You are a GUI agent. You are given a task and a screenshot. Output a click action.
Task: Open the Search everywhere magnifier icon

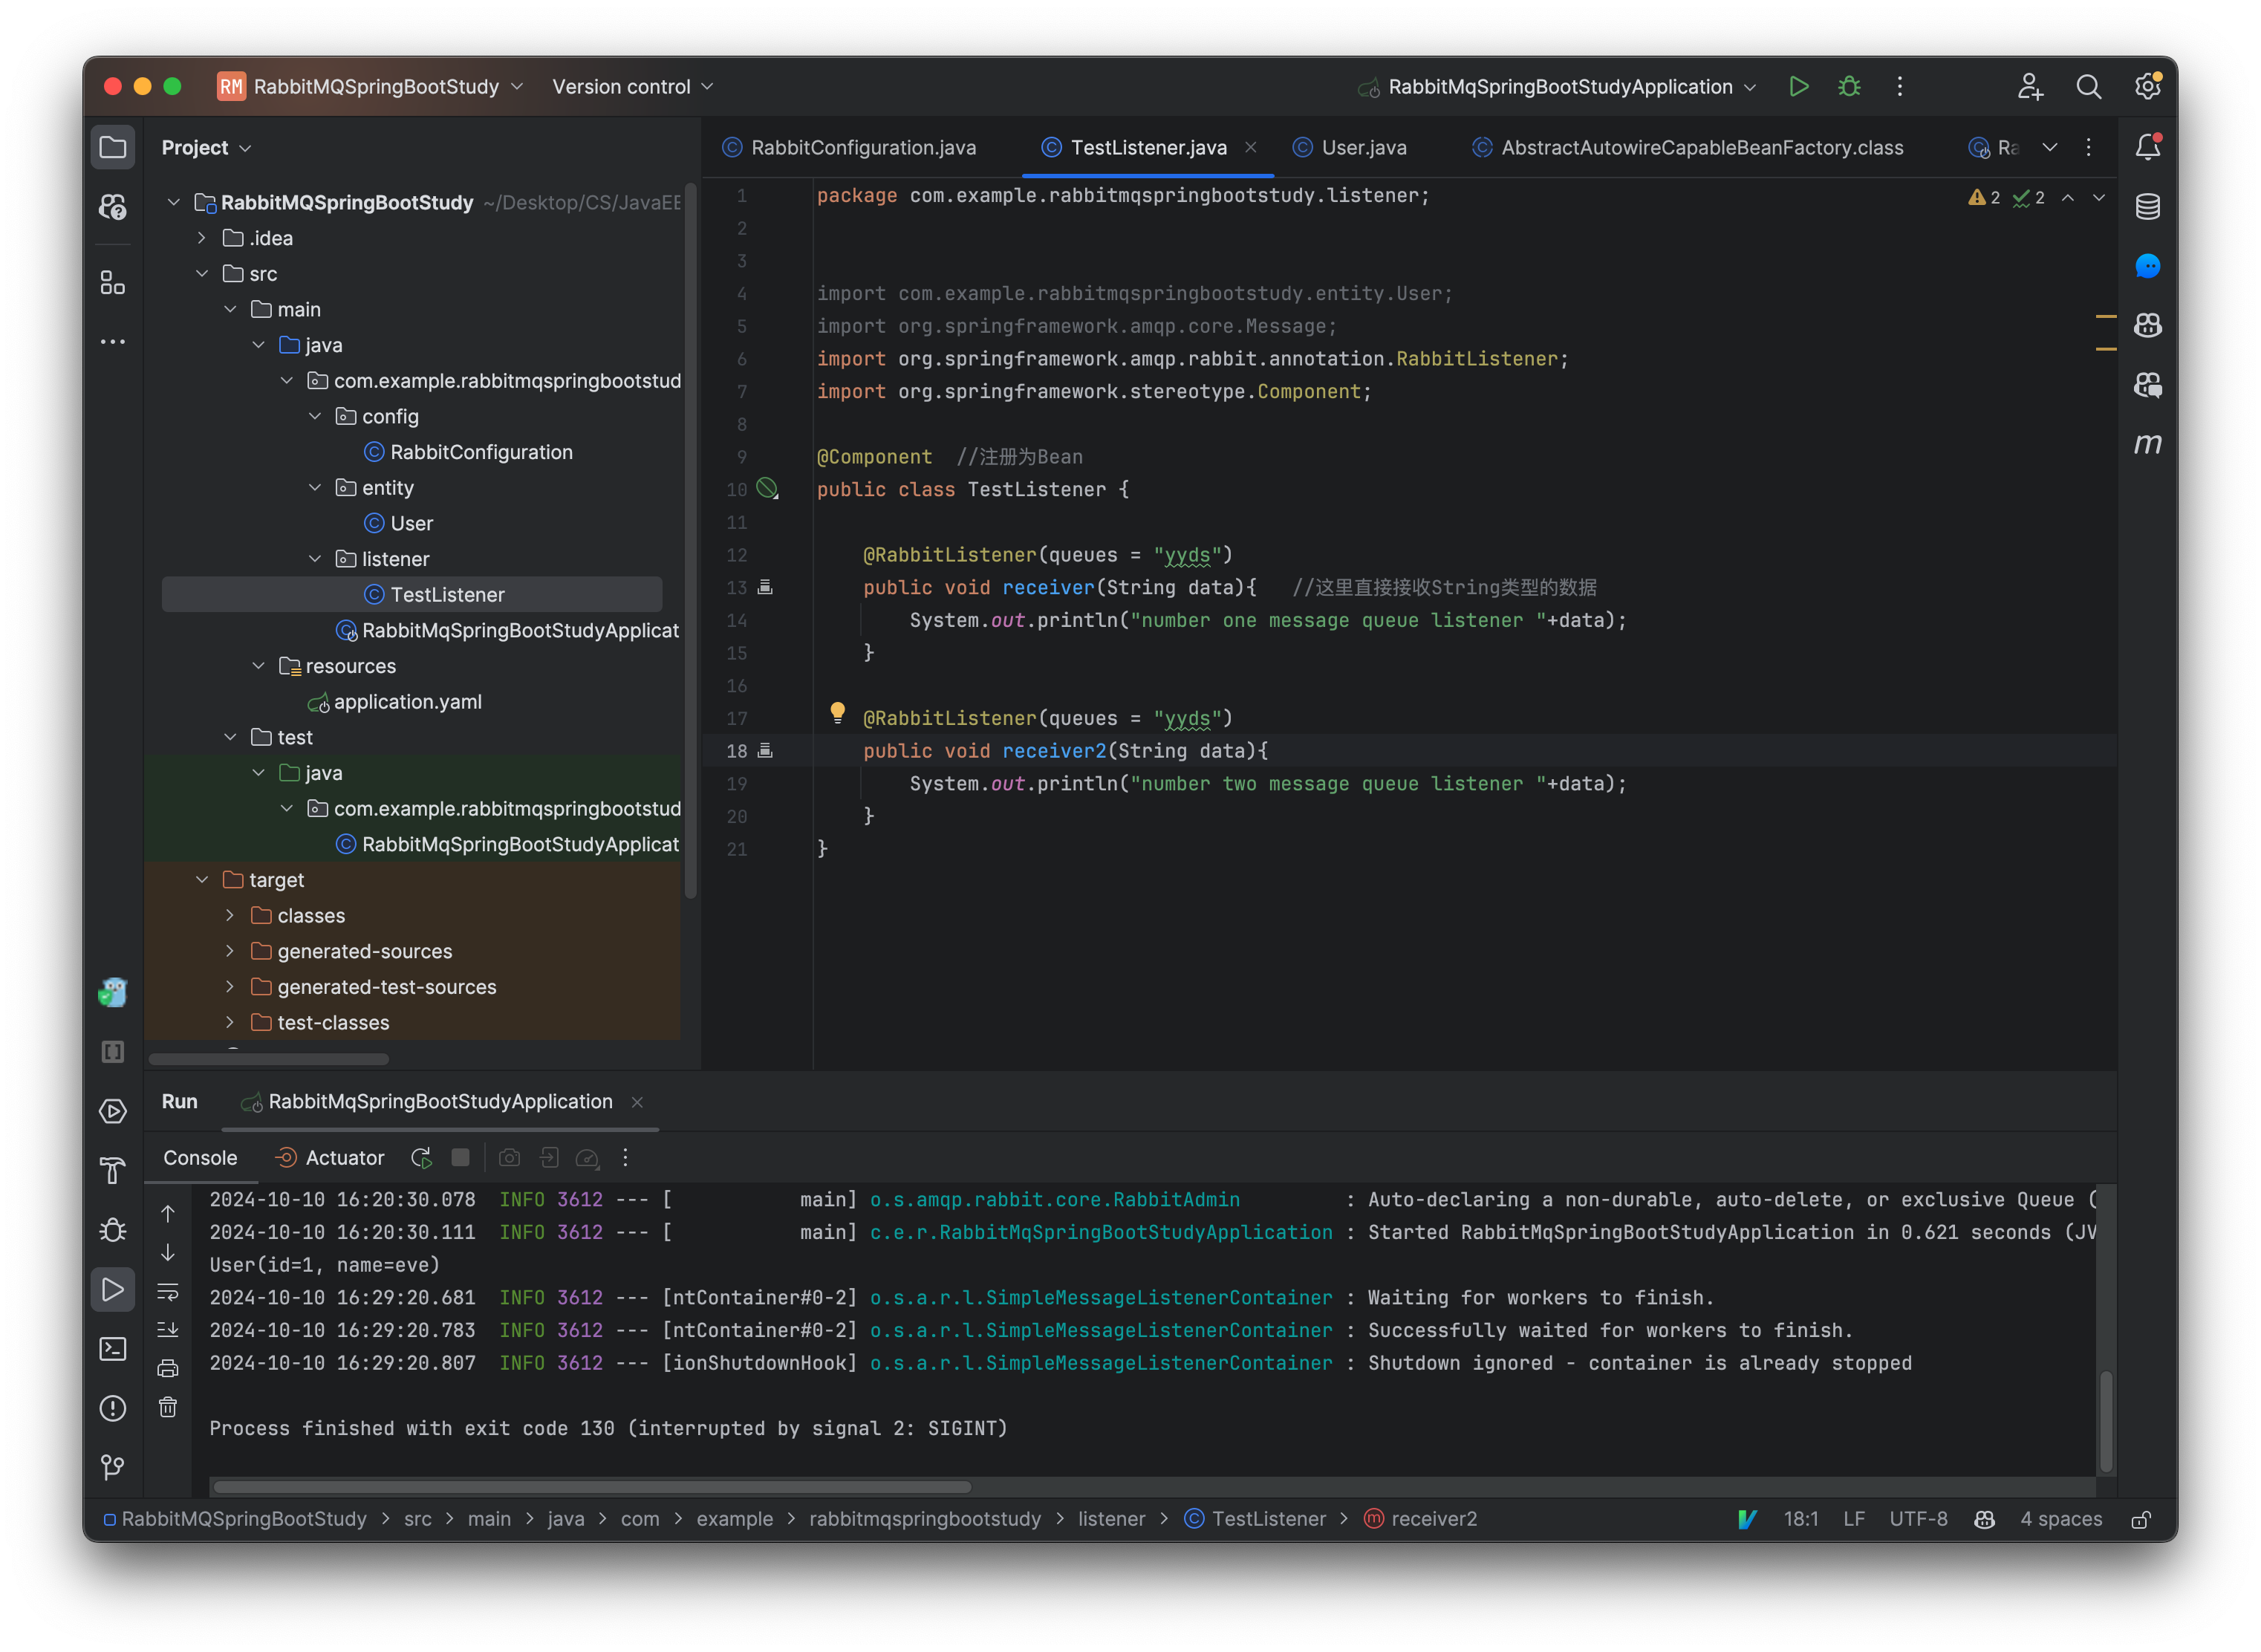pos(2089,86)
